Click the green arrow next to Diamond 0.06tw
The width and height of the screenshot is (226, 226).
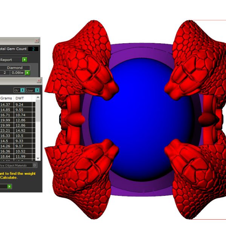tap(27, 73)
